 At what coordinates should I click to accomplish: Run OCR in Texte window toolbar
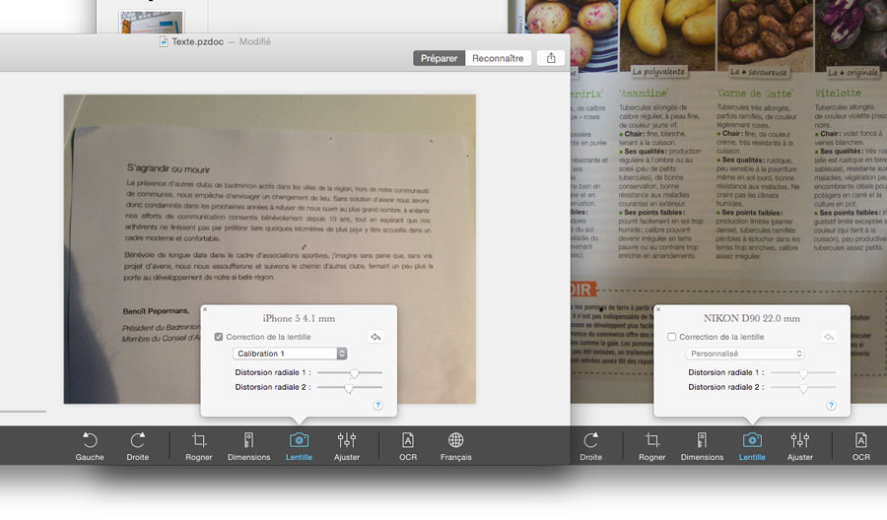(x=408, y=446)
